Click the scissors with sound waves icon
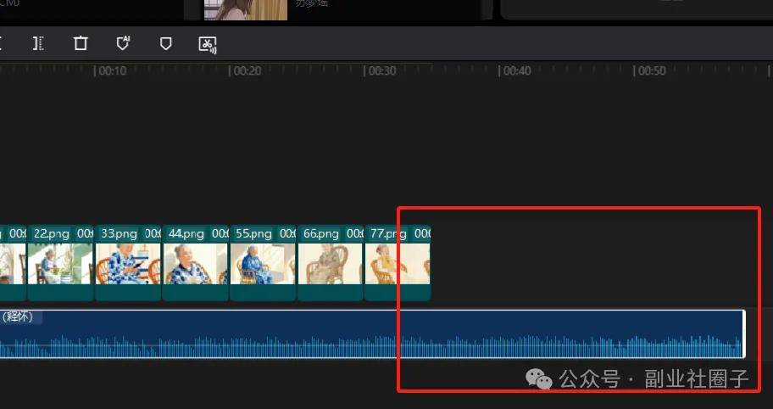This screenshot has height=409, width=773. pos(208,43)
